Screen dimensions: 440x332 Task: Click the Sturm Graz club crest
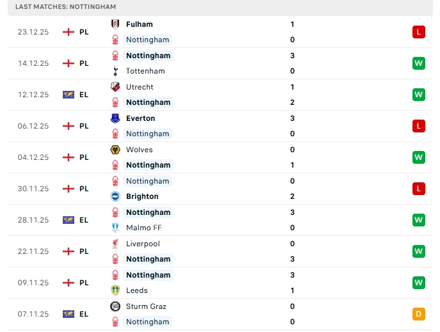point(115,306)
